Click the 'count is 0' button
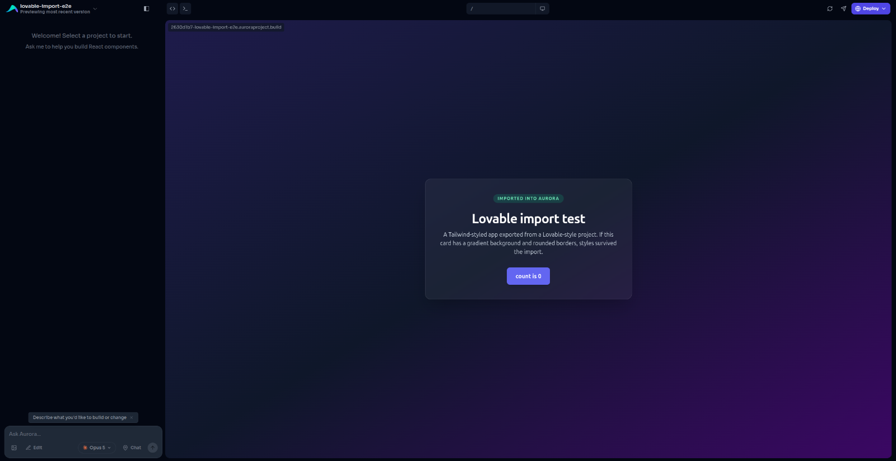This screenshot has width=896, height=461. 528,276
